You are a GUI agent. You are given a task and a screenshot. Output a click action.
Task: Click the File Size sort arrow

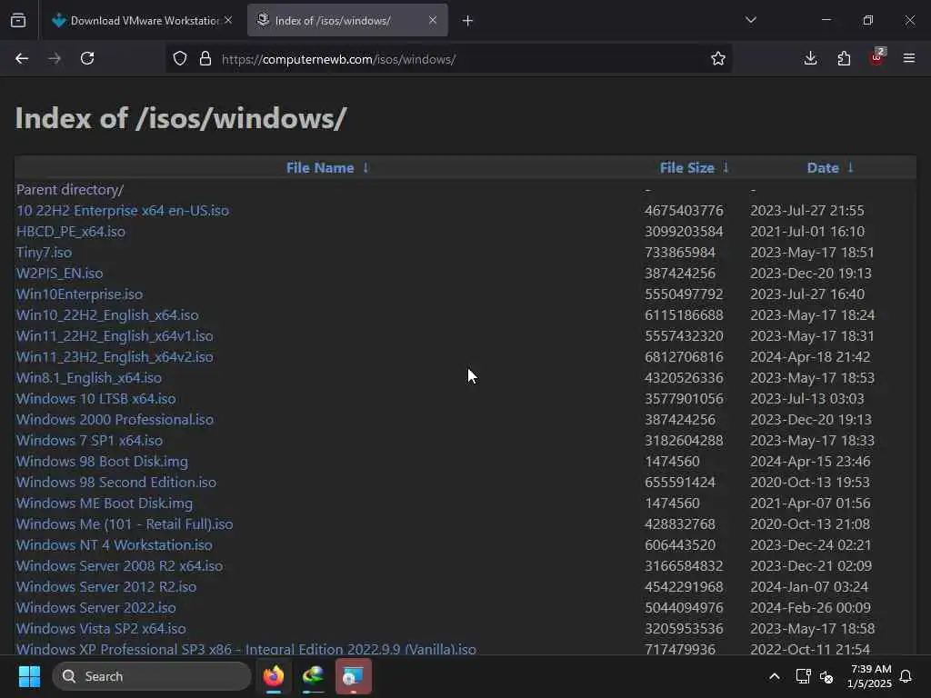726,168
